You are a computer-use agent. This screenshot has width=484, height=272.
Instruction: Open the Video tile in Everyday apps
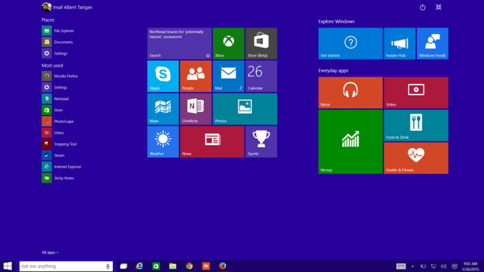pyautogui.click(x=416, y=93)
